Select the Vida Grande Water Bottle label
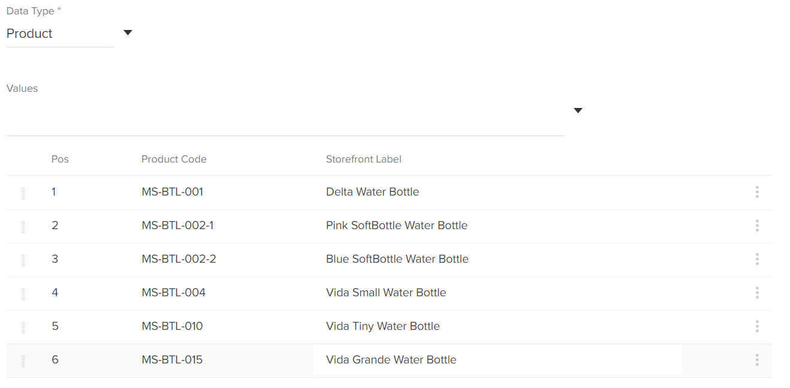Viewport: 790px width, 388px height. click(391, 359)
